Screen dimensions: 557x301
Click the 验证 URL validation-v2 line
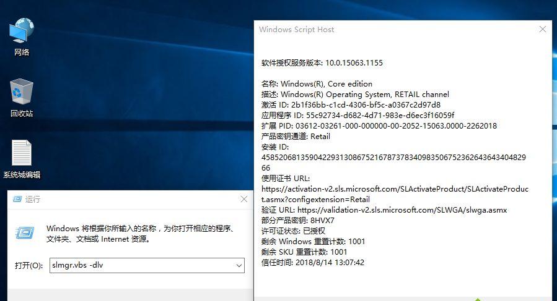coord(384,210)
